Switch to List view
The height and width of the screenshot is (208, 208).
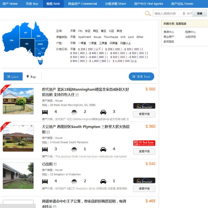pos(13,77)
